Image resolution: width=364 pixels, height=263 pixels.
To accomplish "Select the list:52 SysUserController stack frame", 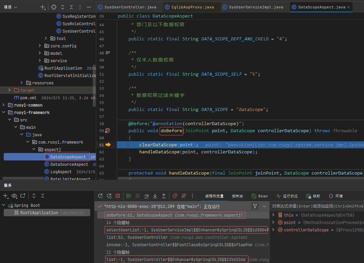I will [183, 237].
